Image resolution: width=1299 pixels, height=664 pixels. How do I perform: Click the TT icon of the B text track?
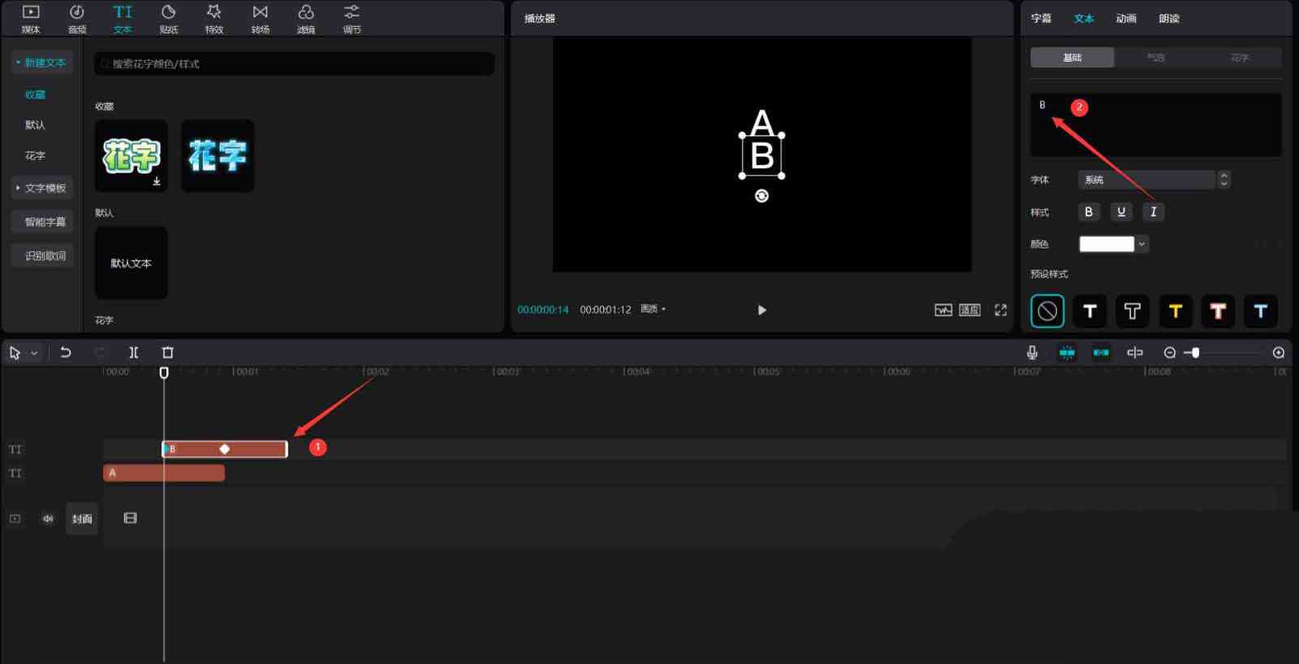15,449
